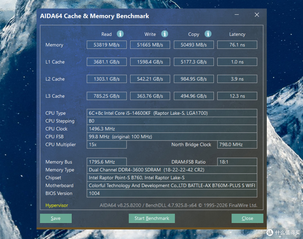Click the CPU Stepping value B0
The image size is (303, 239).
coord(172,121)
